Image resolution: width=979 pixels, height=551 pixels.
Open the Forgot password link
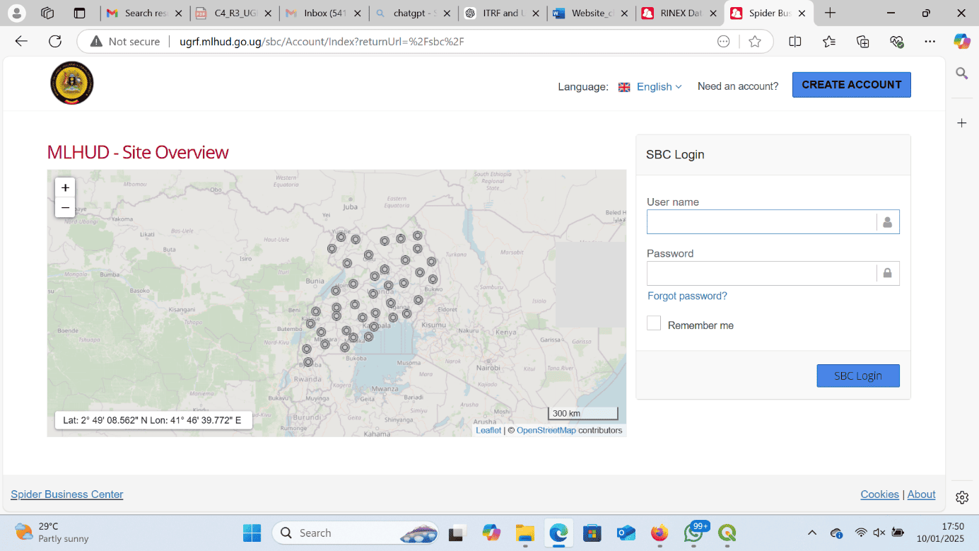[687, 296]
